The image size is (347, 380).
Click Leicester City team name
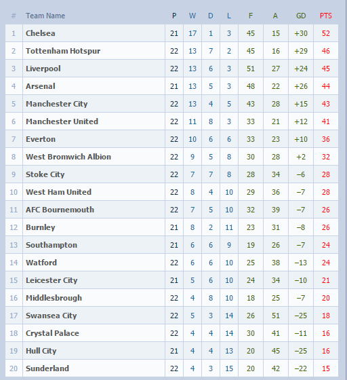(52, 280)
